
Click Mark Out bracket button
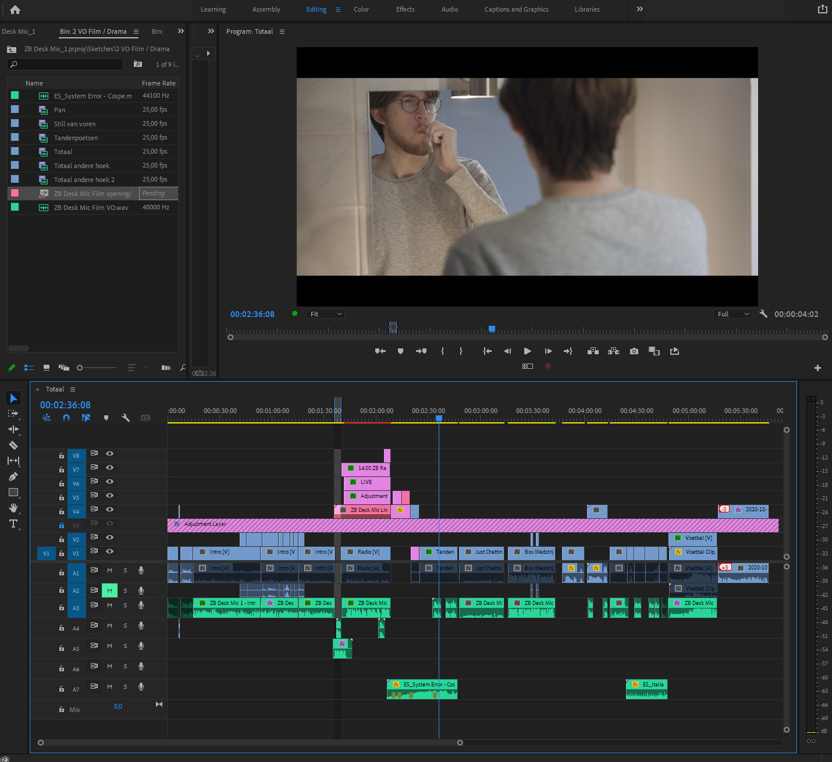coord(461,351)
